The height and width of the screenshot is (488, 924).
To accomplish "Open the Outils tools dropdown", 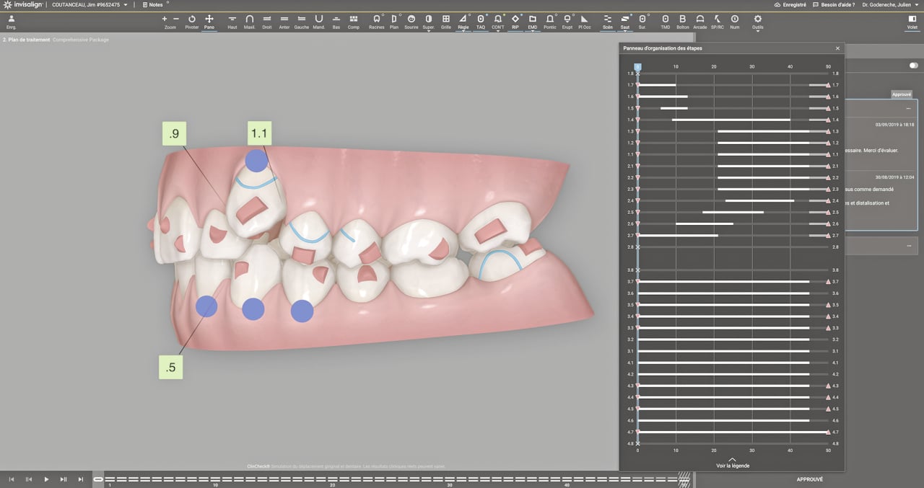I will tap(757, 22).
